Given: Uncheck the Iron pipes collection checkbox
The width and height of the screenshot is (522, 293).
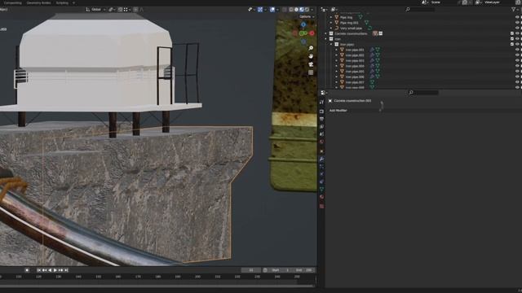Looking at the screenshot, I should pyautogui.click(x=512, y=44).
